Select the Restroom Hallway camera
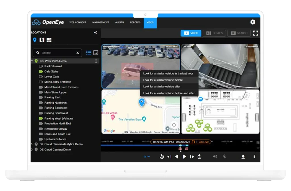The image size is (291, 191). point(56,129)
